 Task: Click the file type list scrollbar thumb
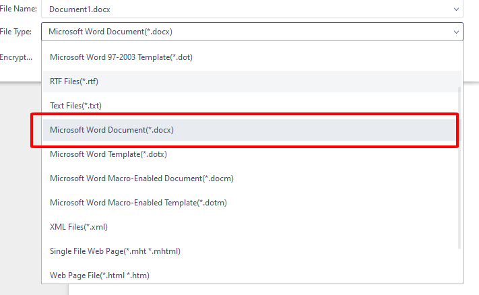click(460, 168)
